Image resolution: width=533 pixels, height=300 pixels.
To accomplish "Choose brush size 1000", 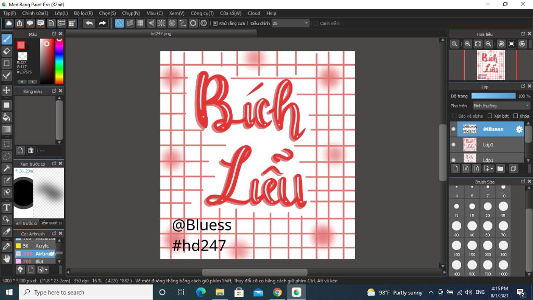I will 503,267.
